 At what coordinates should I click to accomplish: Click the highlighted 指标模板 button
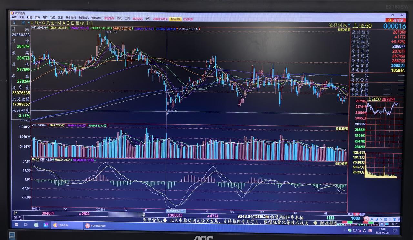click(176, 19)
